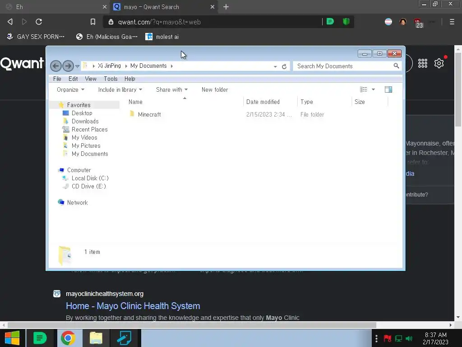Click the green shield icon in address bar
Viewport: 462px width, 347px height.
tap(346, 22)
